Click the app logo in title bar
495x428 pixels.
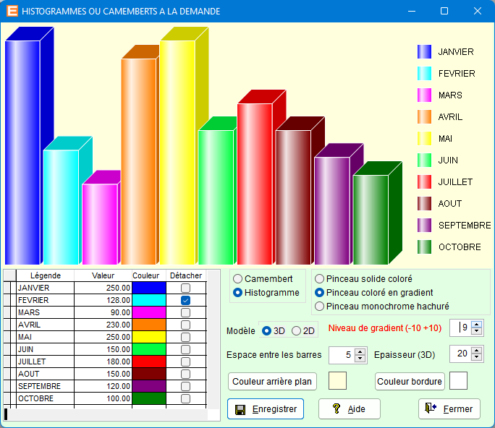click(12, 12)
